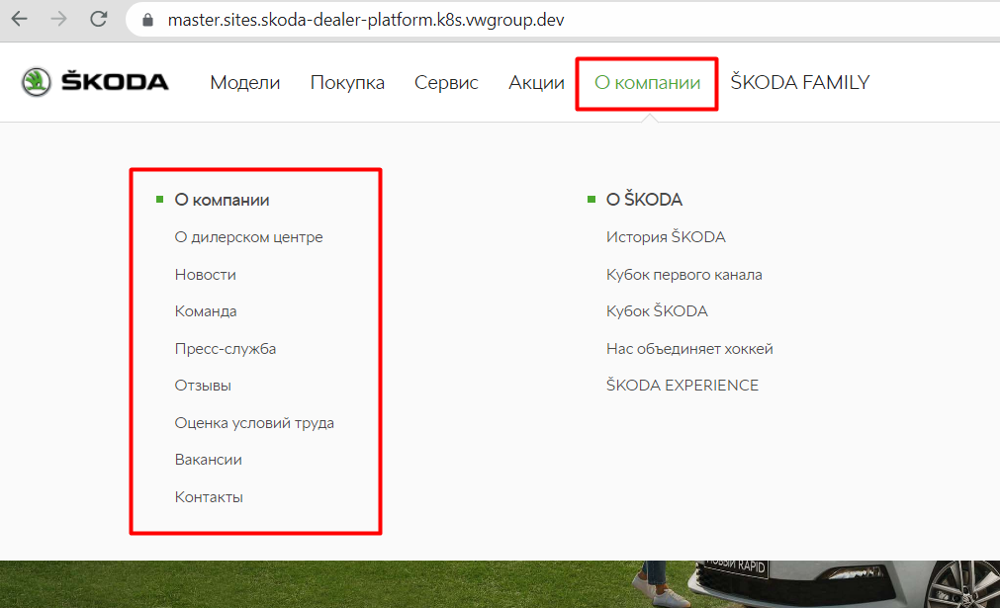Open Отзывы page
This screenshot has height=608, width=1000.
click(x=203, y=386)
